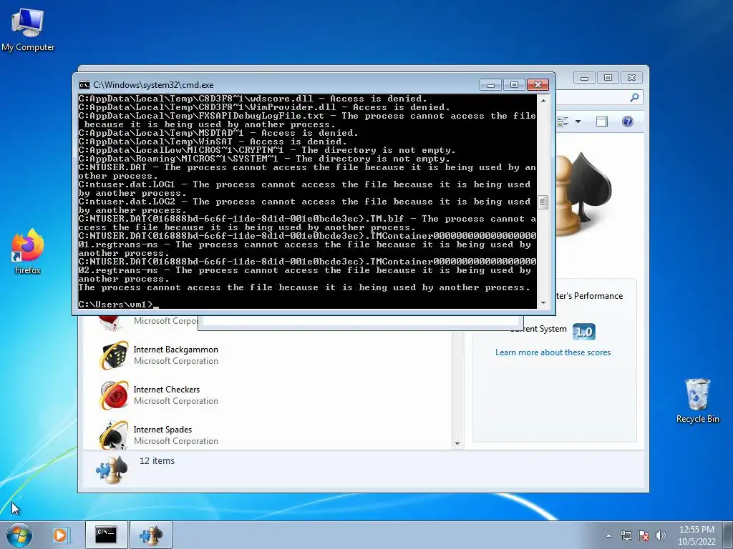Open the Recycle Bin icon
The image size is (733, 549).
pyautogui.click(x=697, y=400)
